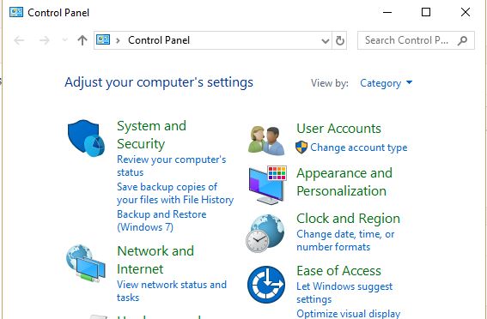Click the Control Panel icon in the address bar

click(x=103, y=39)
